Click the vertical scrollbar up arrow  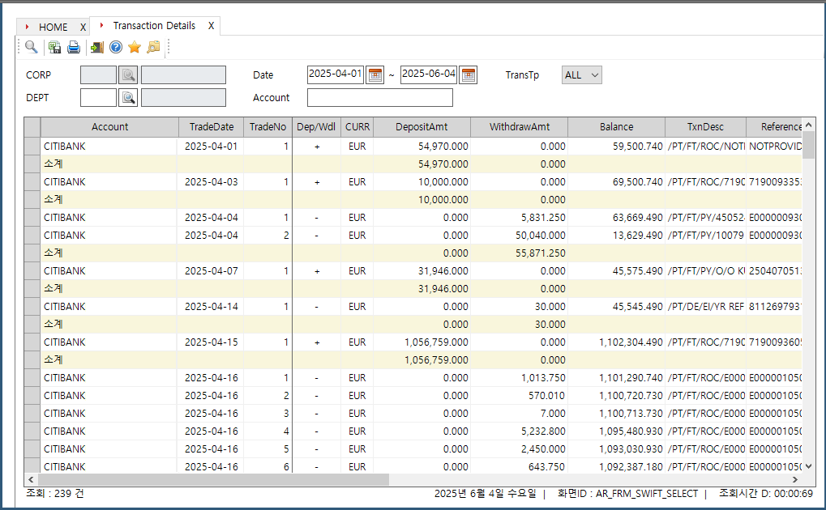coord(809,125)
